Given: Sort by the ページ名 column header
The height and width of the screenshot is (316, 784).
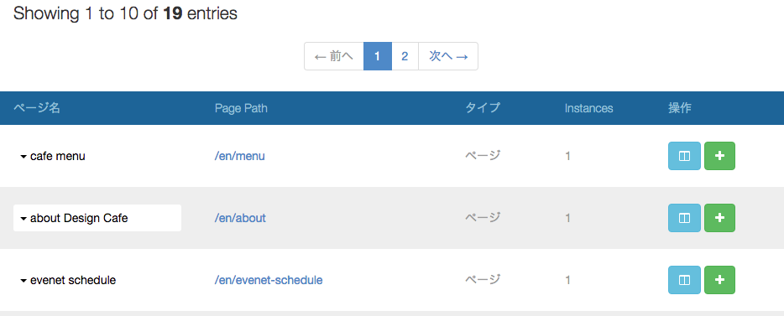Looking at the screenshot, I should pyautogui.click(x=36, y=108).
